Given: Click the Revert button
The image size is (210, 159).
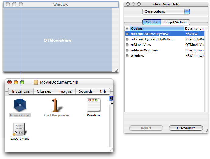Looking at the screenshot, I should click(x=146, y=128).
